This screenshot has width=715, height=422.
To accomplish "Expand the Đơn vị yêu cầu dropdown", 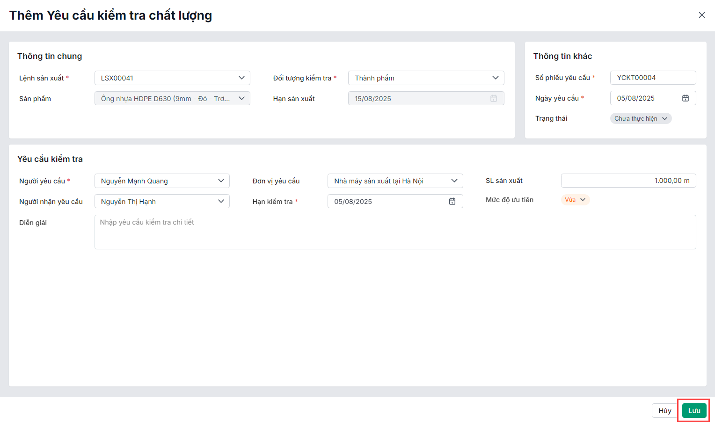I will 394,181.
